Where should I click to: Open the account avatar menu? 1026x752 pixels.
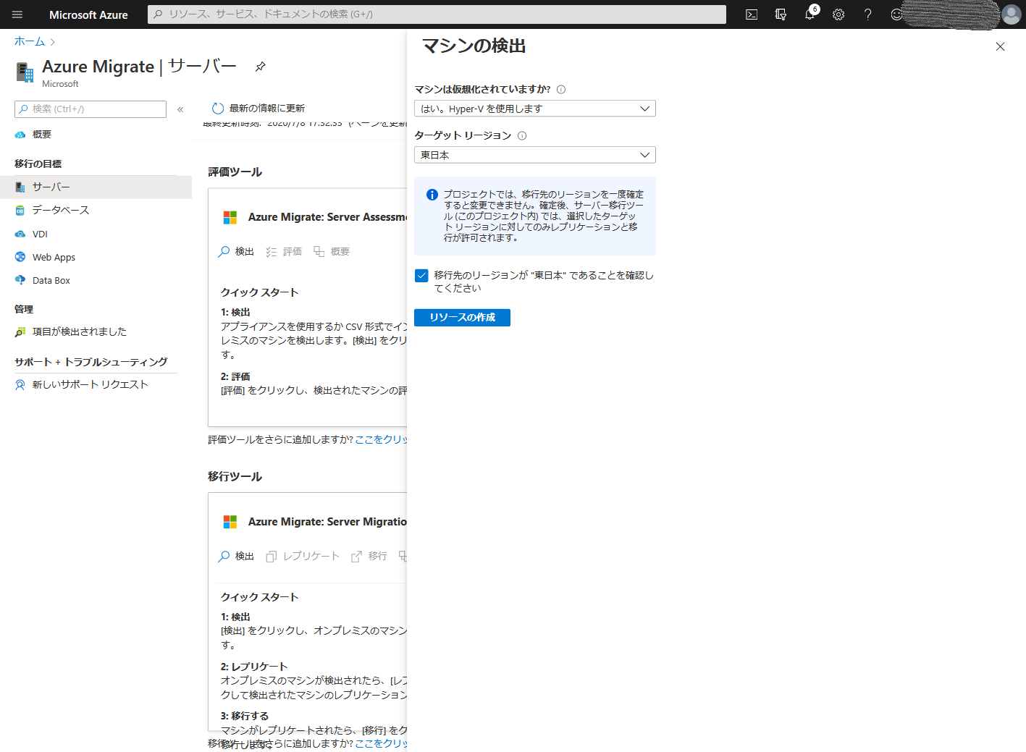coord(1011,14)
